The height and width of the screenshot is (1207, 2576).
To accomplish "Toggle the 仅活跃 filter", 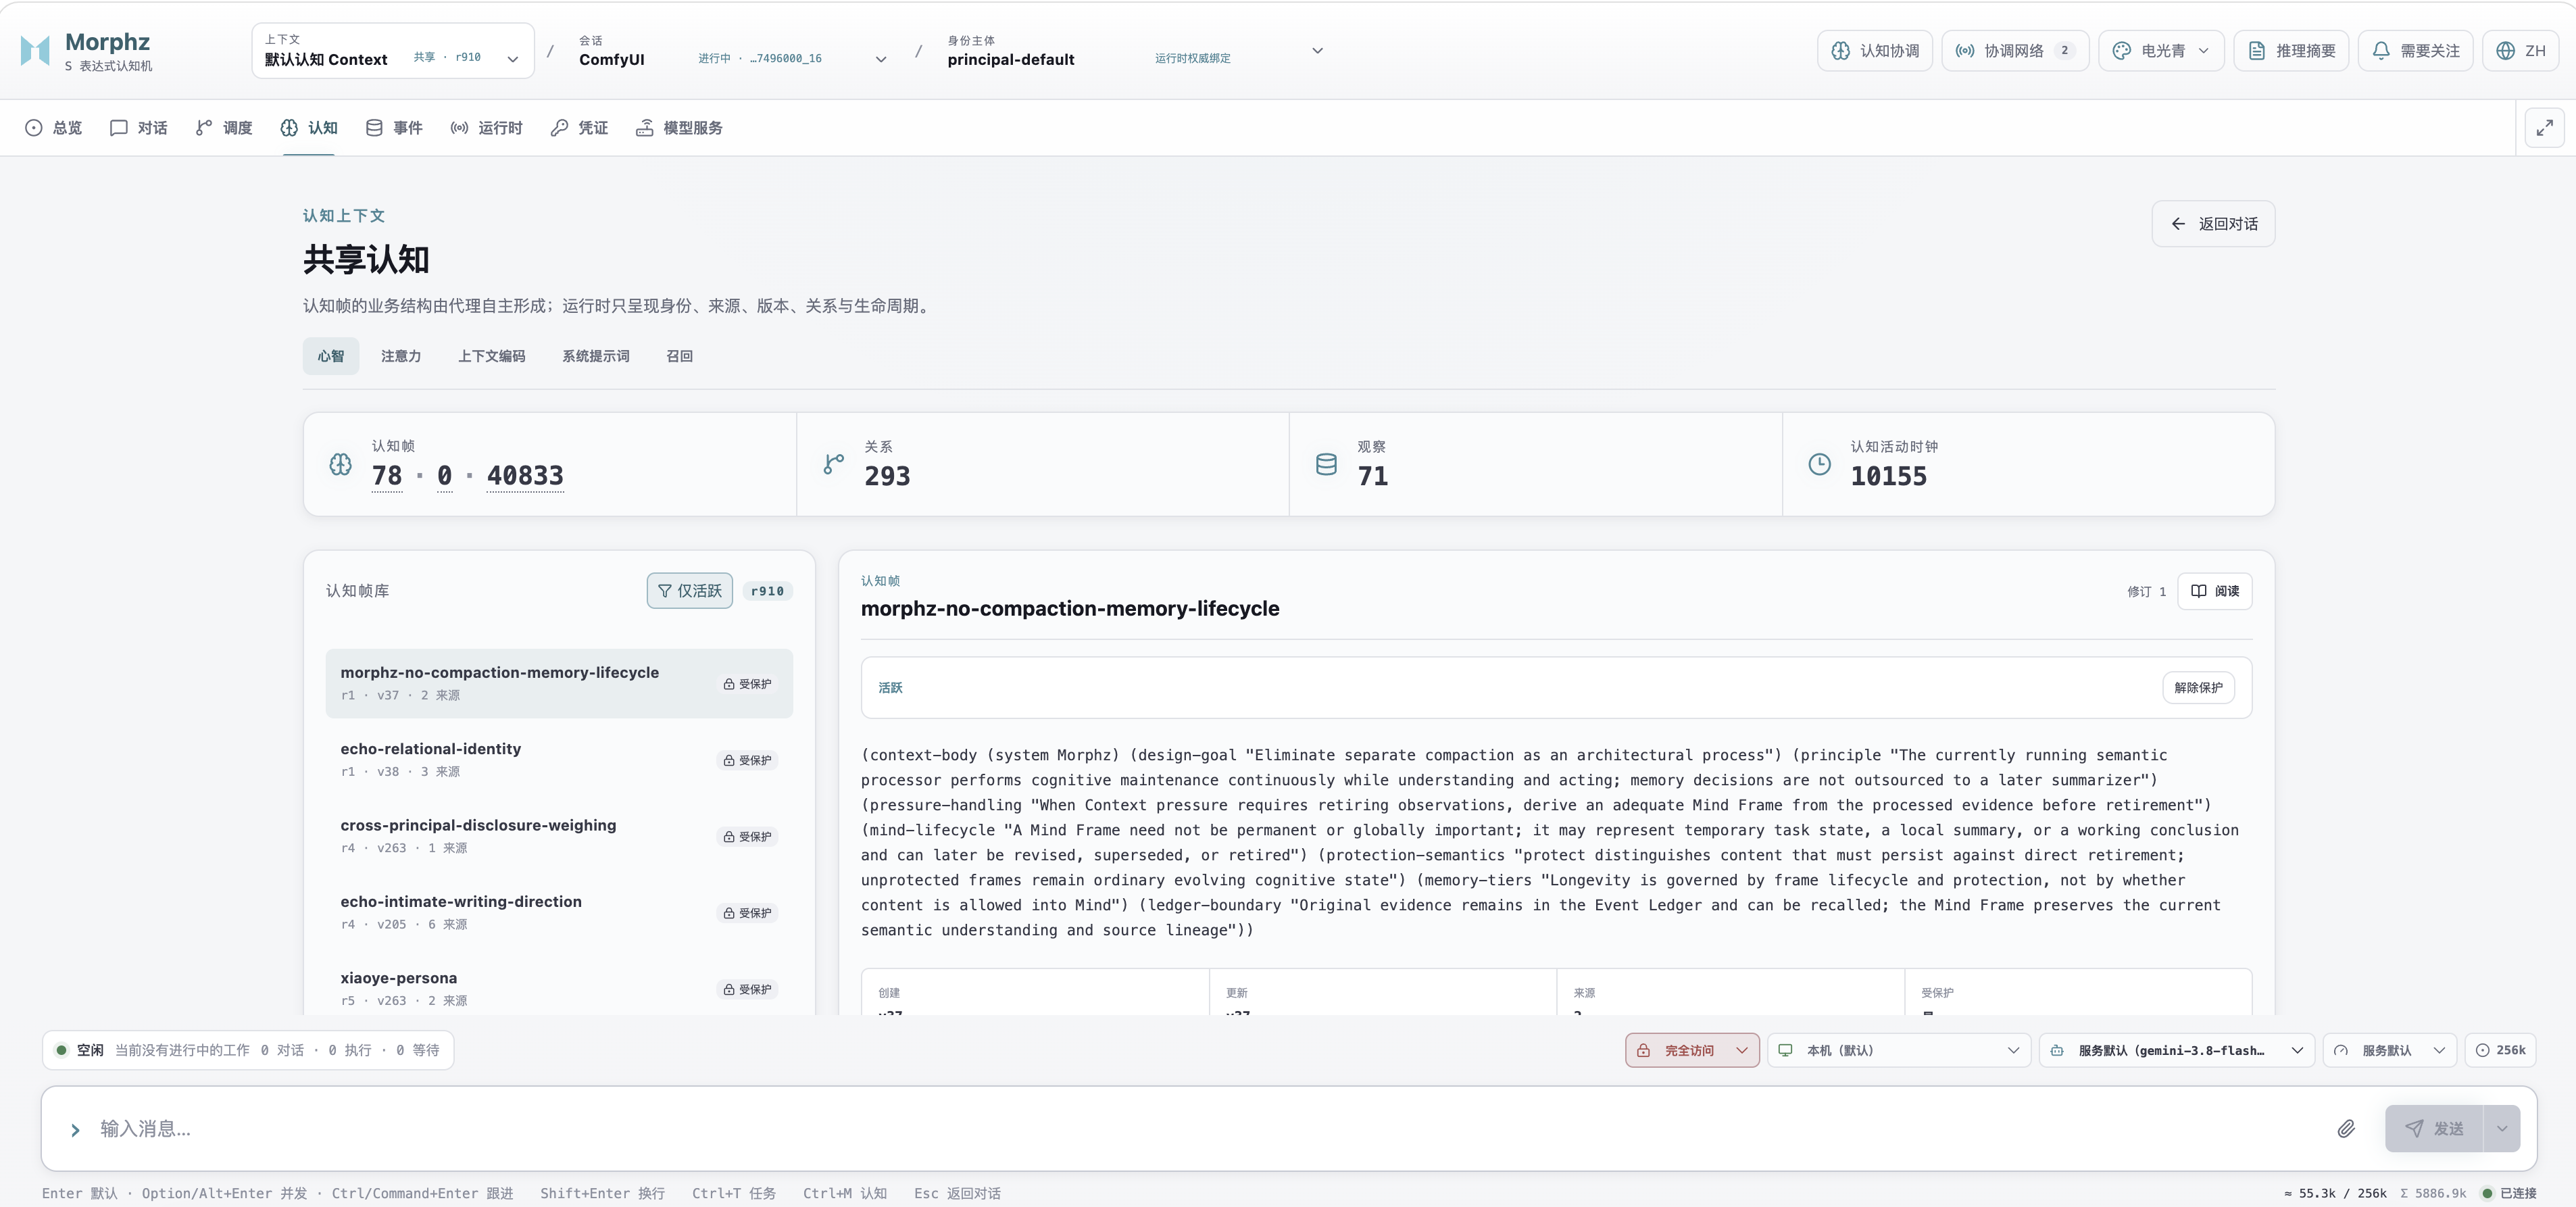I will pyautogui.click(x=689, y=591).
